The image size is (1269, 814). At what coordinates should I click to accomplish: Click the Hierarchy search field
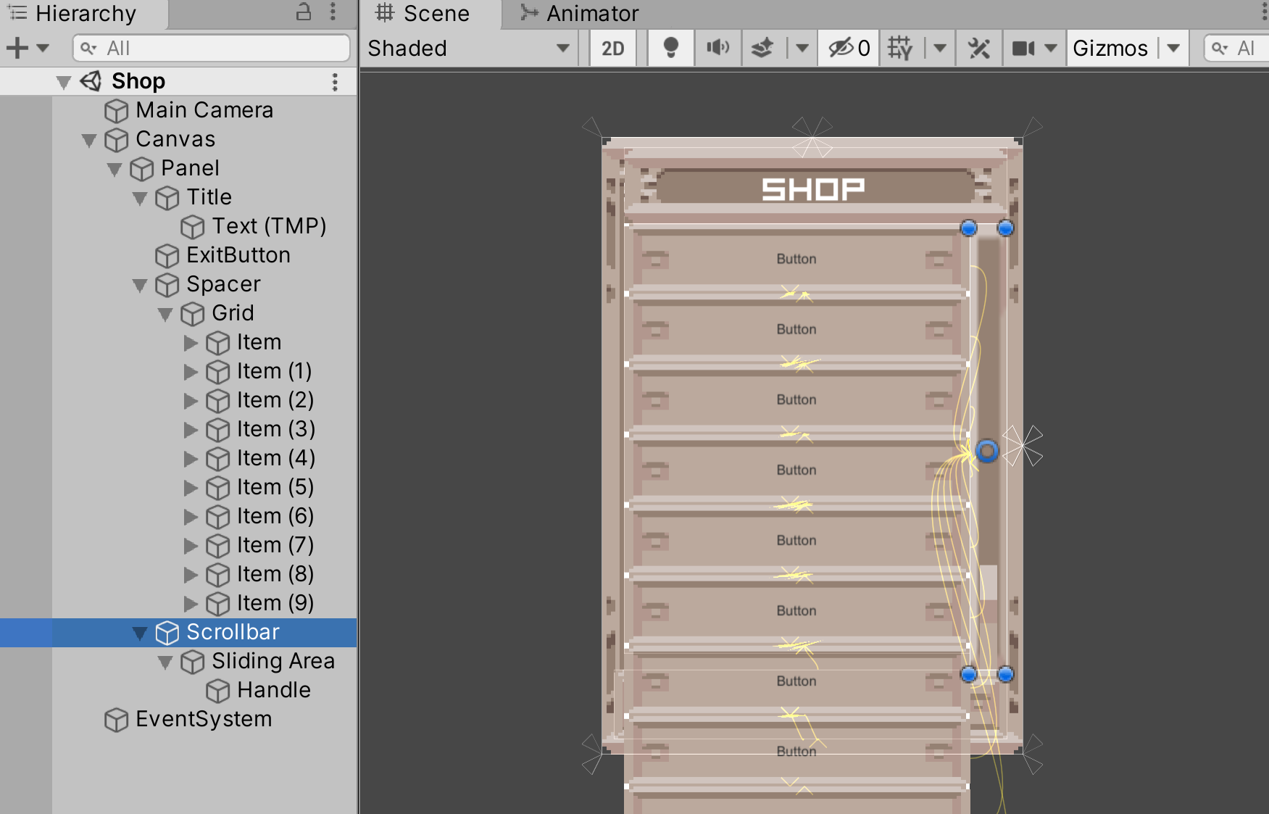coord(212,49)
